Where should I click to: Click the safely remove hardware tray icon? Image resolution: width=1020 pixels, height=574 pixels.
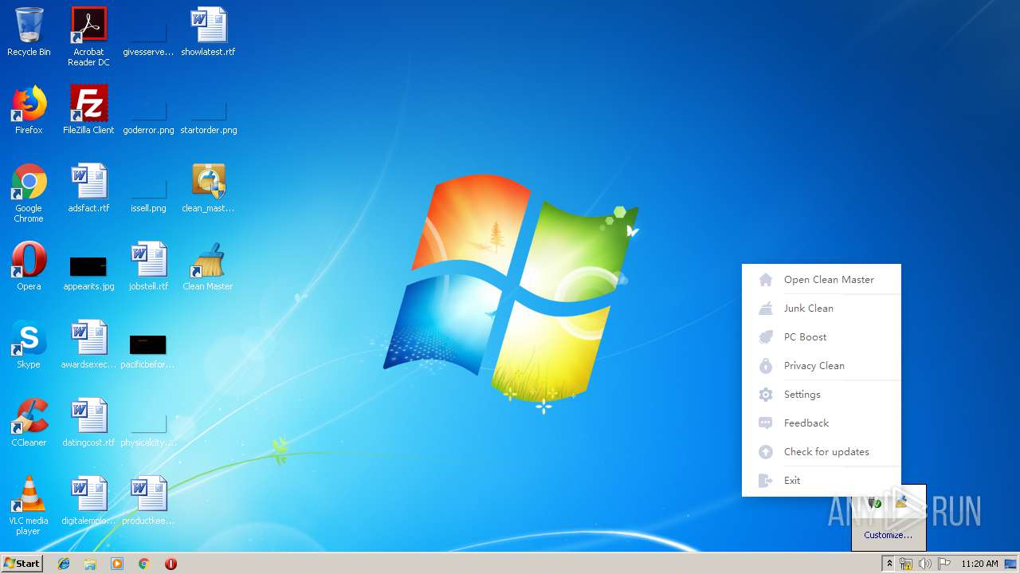(x=874, y=501)
